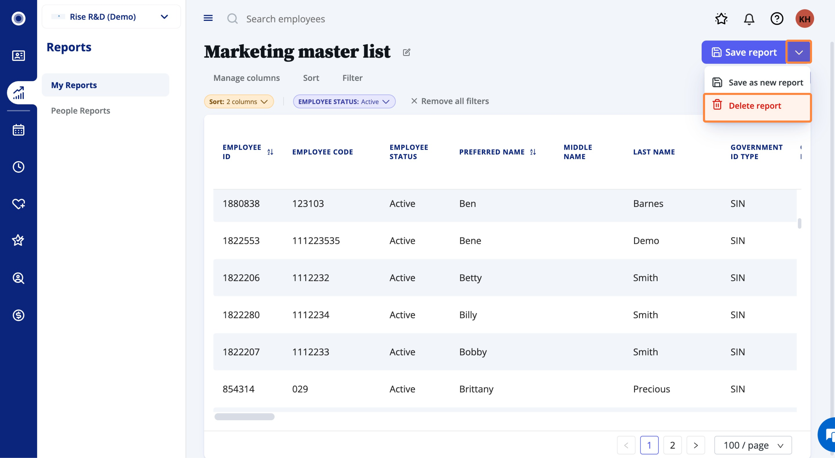Open the Reports chart sidebar icon

tap(19, 93)
